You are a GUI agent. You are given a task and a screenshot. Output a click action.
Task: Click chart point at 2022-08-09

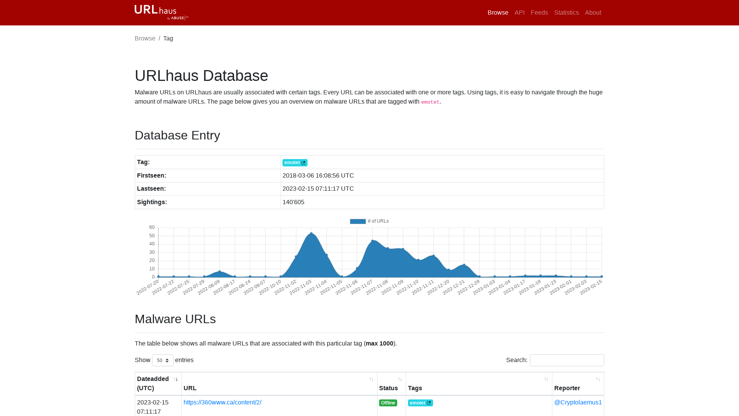coord(219,272)
